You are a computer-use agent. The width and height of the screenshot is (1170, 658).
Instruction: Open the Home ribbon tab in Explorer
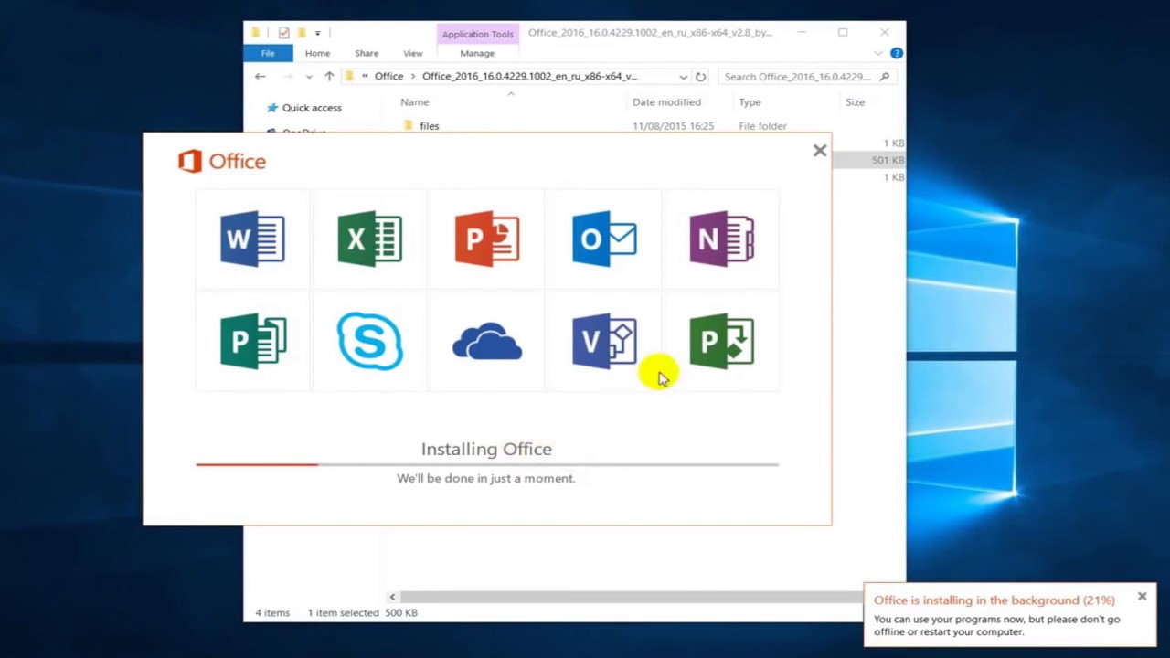[x=317, y=53]
